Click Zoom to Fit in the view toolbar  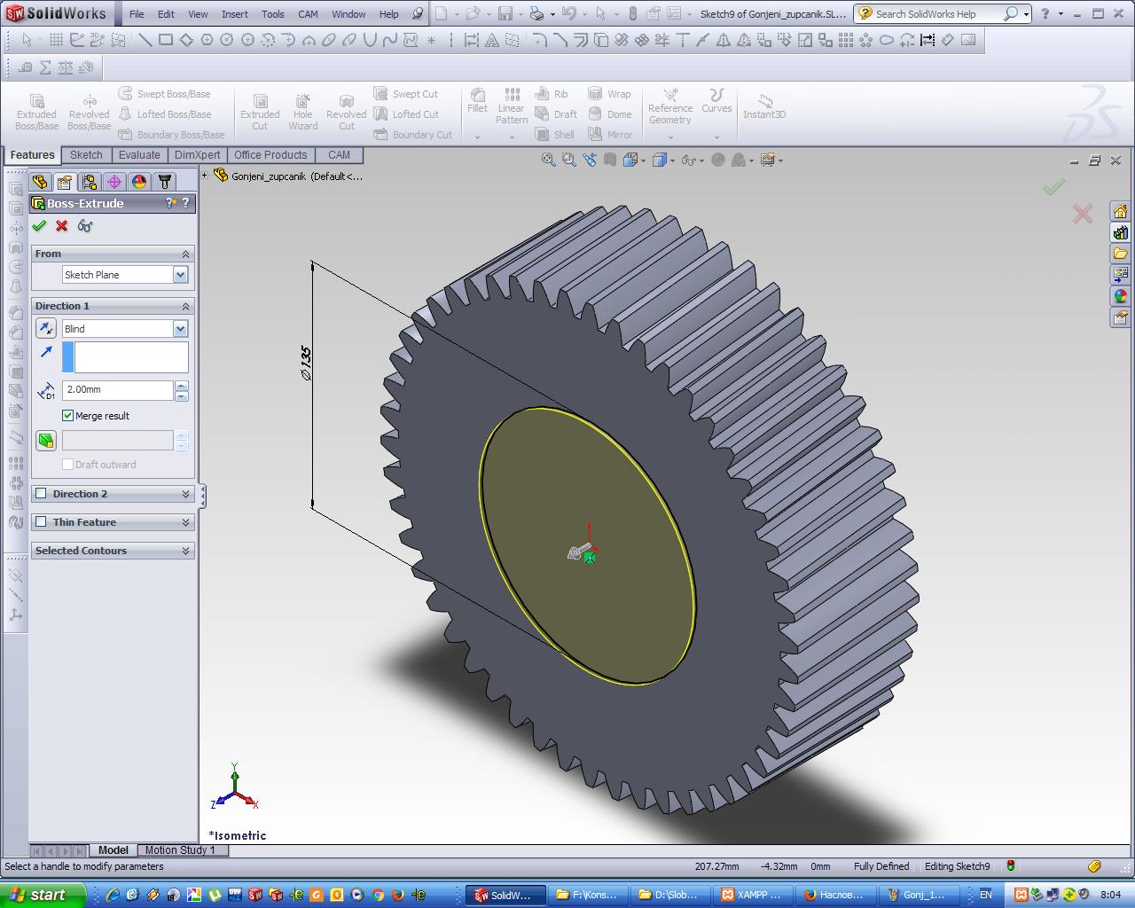(x=549, y=160)
